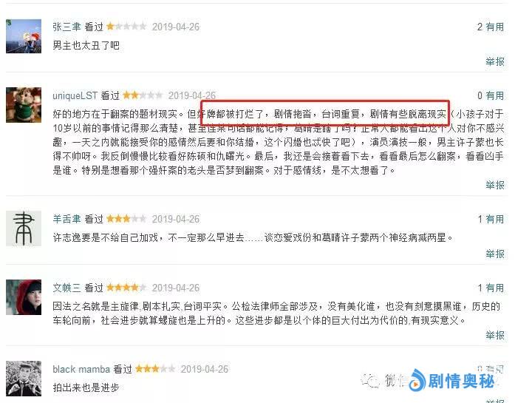This screenshot has height=403, width=515.
Task: Click 羊舌聿's seal-script avatar
Action: tap(24, 228)
